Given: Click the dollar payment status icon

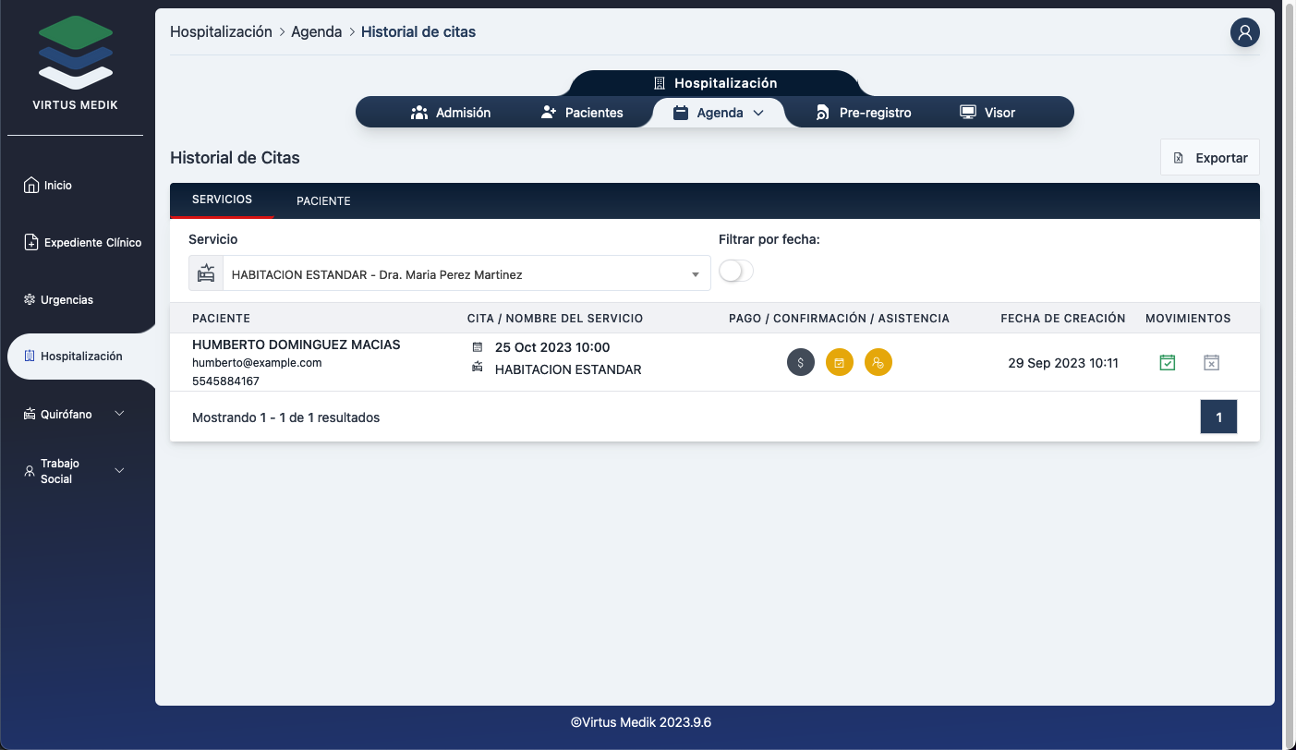Looking at the screenshot, I should point(801,363).
